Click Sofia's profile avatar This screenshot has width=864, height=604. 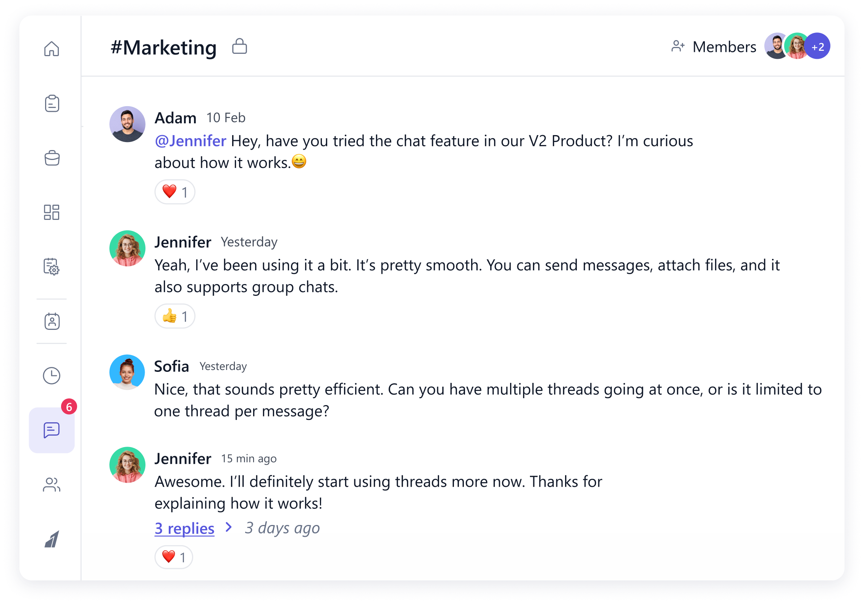pyautogui.click(x=127, y=372)
